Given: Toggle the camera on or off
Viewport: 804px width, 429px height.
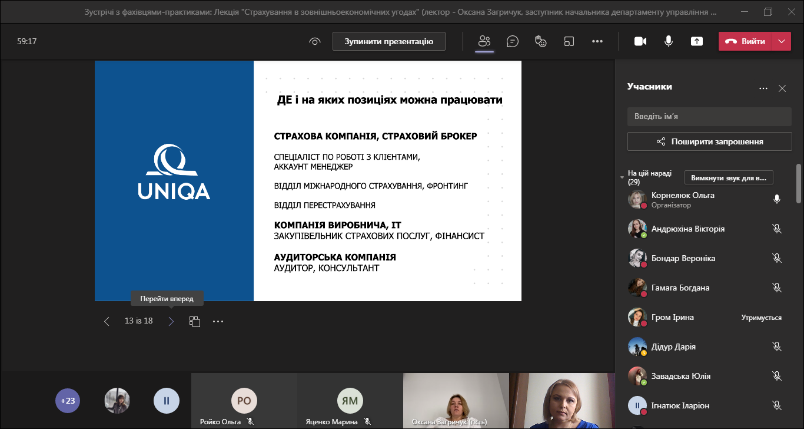Looking at the screenshot, I should (640, 41).
